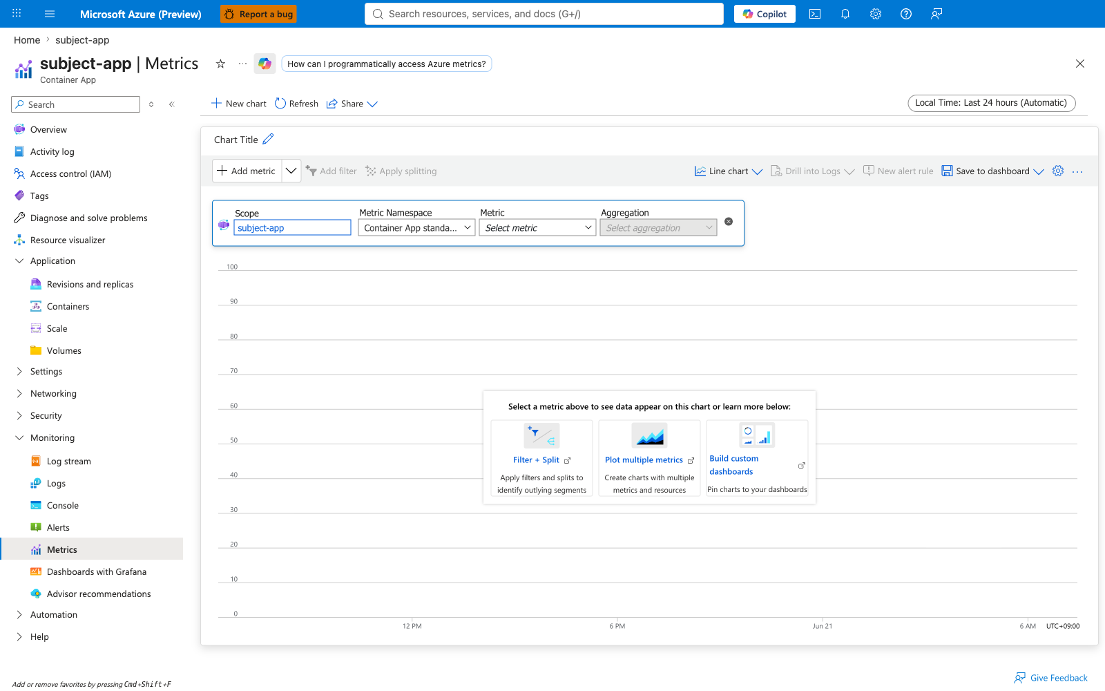Open the feedback icon in top bar
This screenshot has height=691, width=1105.
(x=936, y=14)
